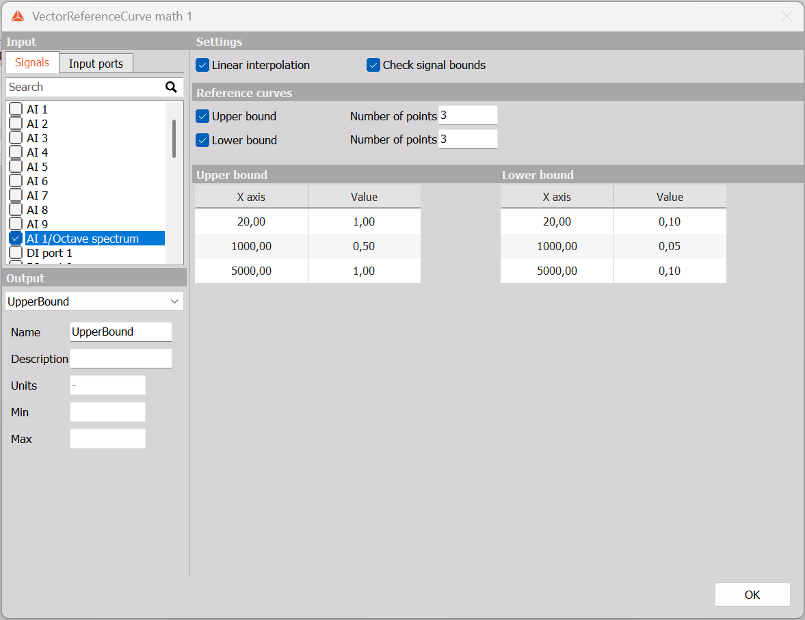Uncheck the Lower bound reference curve
This screenshot has height=620, width=805.
[x=202, y=140]
